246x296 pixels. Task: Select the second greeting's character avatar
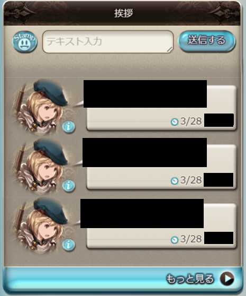point(42,167)
